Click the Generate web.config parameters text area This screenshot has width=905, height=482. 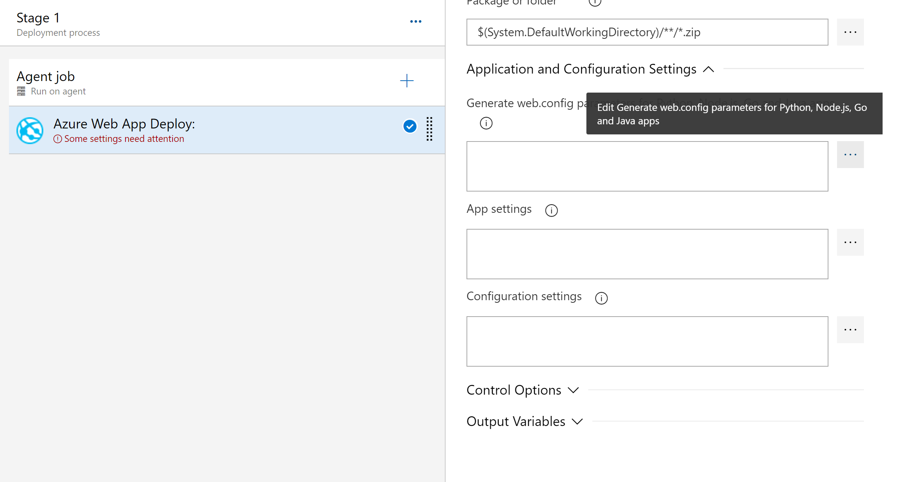(x=648, y=166)
